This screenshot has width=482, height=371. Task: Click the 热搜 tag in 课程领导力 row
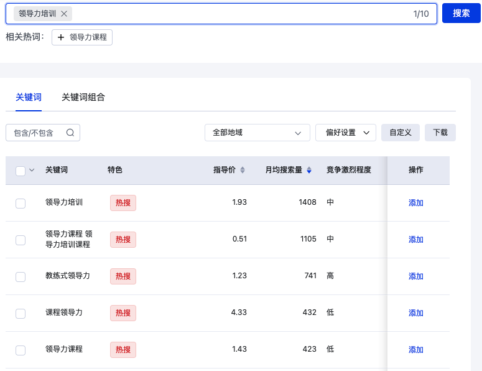click(123, 313)
